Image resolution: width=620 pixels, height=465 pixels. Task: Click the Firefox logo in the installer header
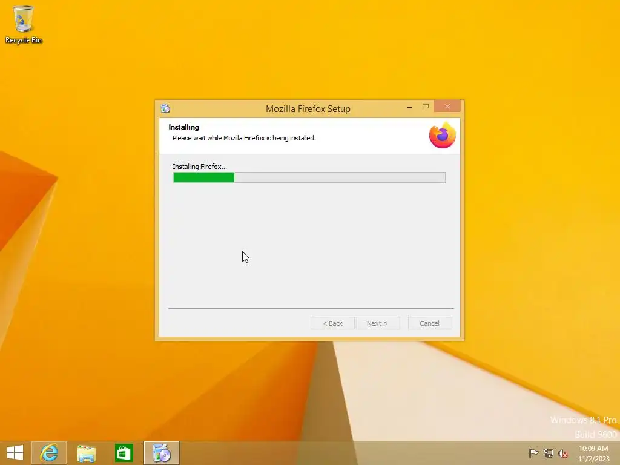click(443, 135)
